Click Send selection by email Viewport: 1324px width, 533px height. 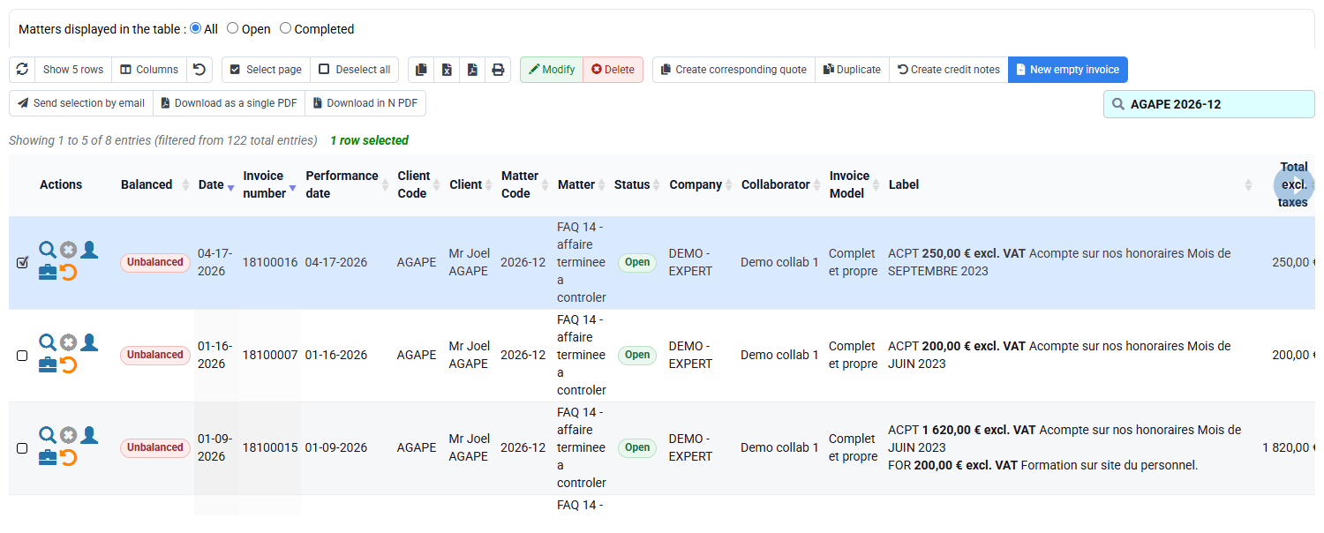click(81, 103)
